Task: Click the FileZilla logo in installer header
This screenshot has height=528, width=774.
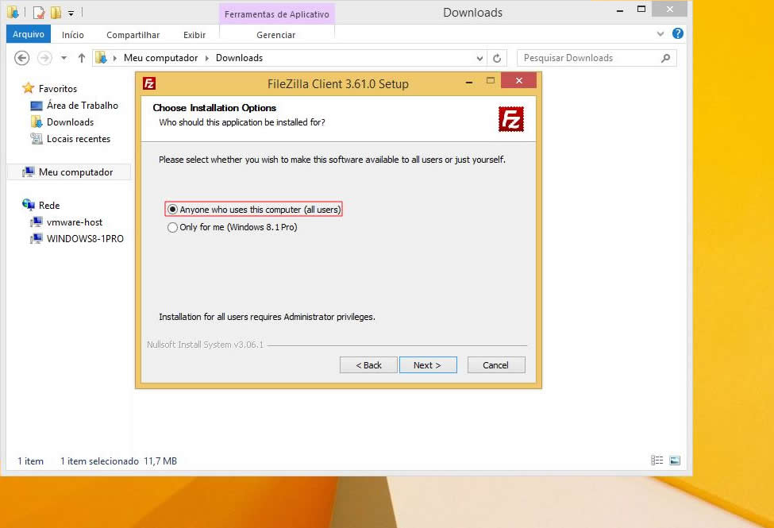Action: (x=510, y=119)
